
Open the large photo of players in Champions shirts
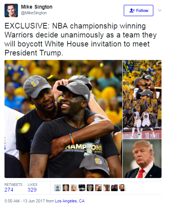click(x=63, y=119)
